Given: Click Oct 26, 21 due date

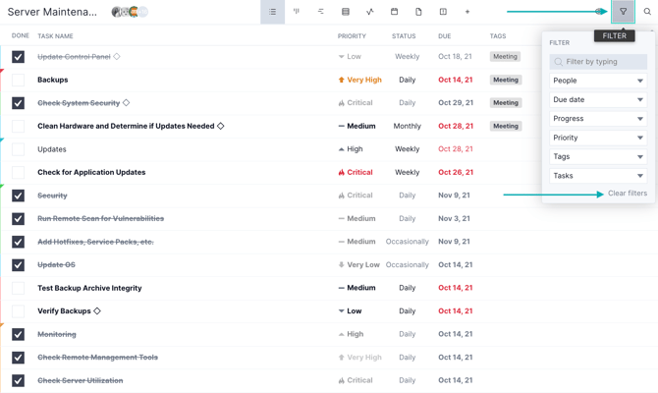Looking at the screenshot, I should coord(456,172).
